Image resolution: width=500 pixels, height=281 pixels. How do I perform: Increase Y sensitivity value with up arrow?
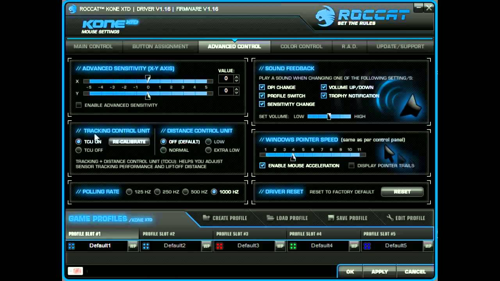pos(236,89)
